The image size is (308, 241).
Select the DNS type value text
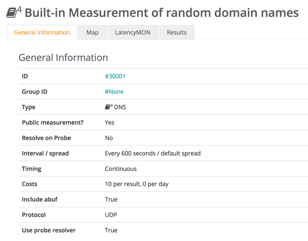(120, 107)
